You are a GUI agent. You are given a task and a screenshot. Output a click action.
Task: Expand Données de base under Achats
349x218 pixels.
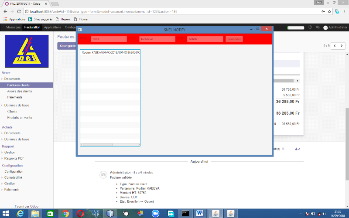click(x=17, y=139)
